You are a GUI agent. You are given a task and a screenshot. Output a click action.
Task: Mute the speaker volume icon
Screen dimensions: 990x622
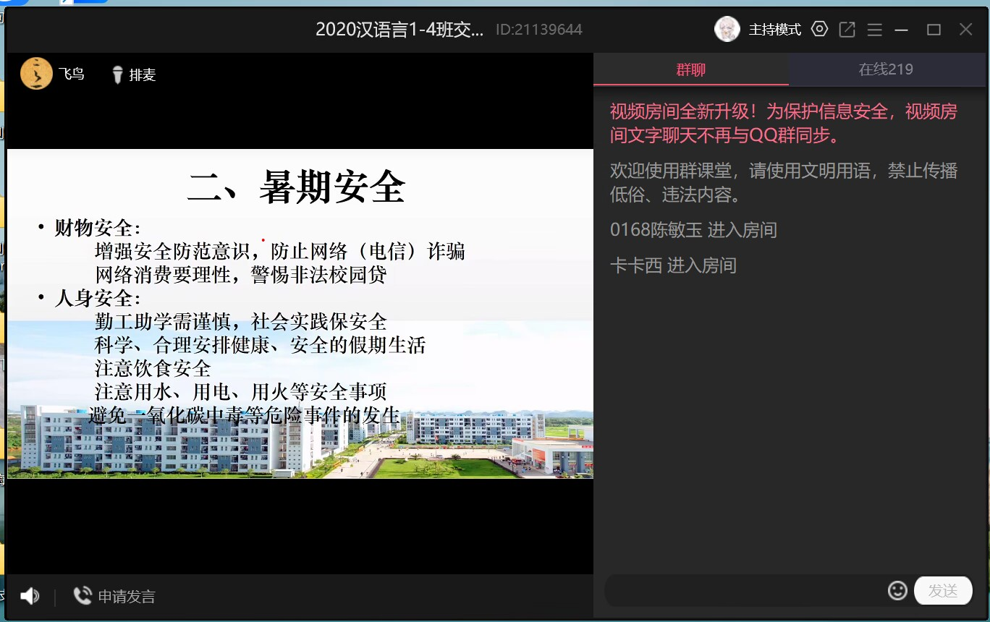tap(30, 596)
